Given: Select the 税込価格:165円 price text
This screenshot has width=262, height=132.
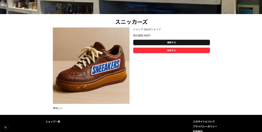Looking at the screenshot, I should point(142,35).
